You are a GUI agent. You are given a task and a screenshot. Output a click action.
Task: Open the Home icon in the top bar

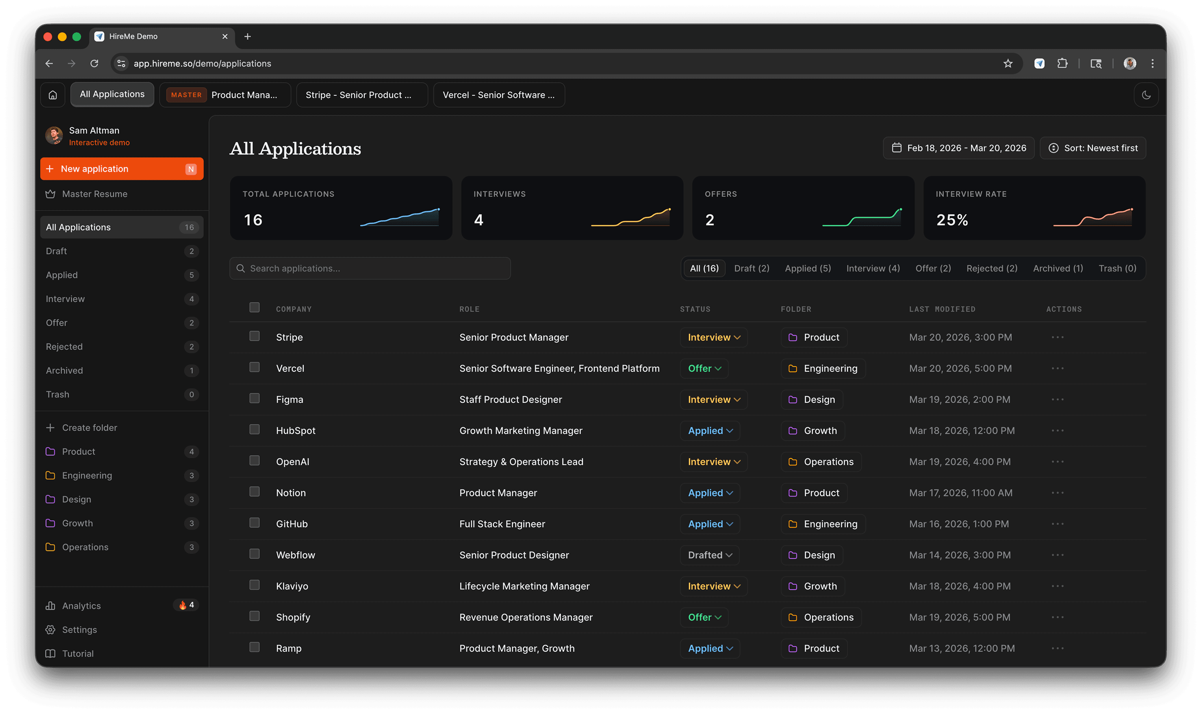[x=52, y=94]
